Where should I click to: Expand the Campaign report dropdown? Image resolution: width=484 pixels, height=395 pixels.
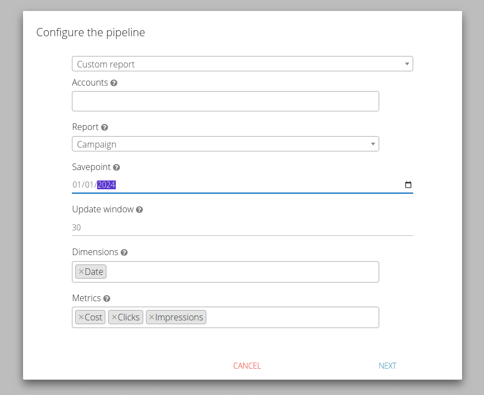coord(225,144)
